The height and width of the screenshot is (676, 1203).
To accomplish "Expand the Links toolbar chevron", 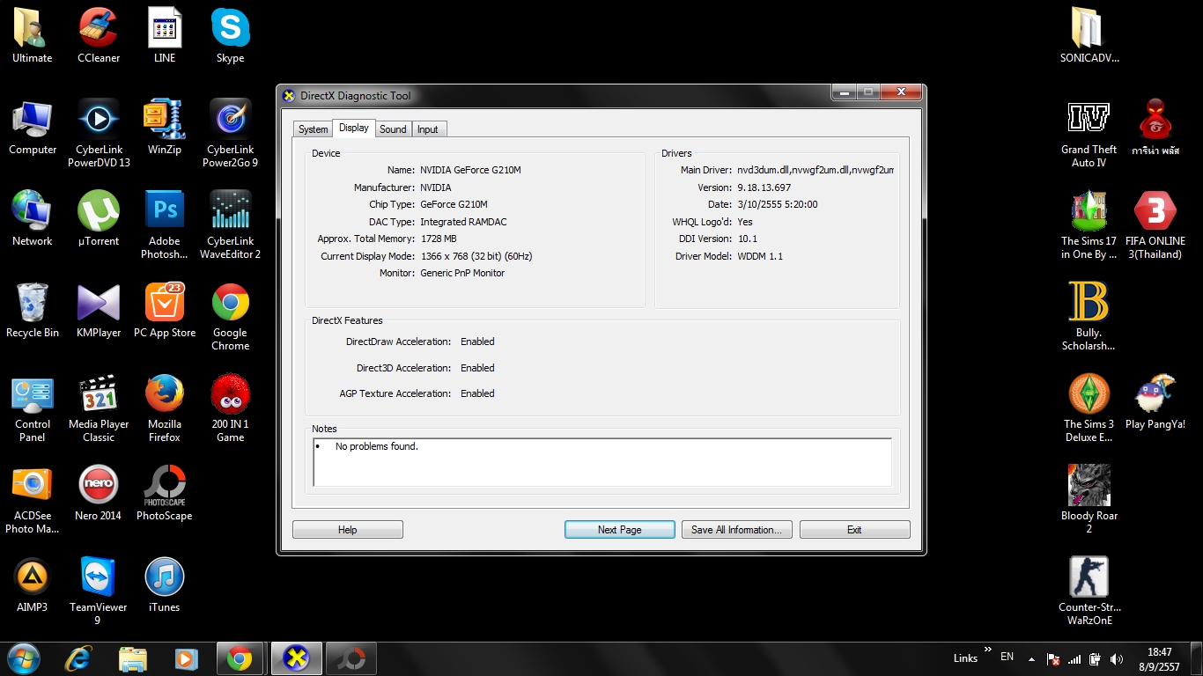I will pos(988,650).
